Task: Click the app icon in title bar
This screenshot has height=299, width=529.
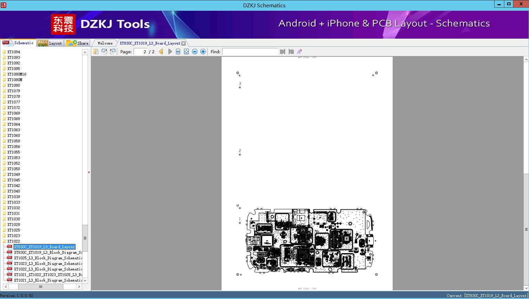Action: pyautogui.click(x=3, y=5)
